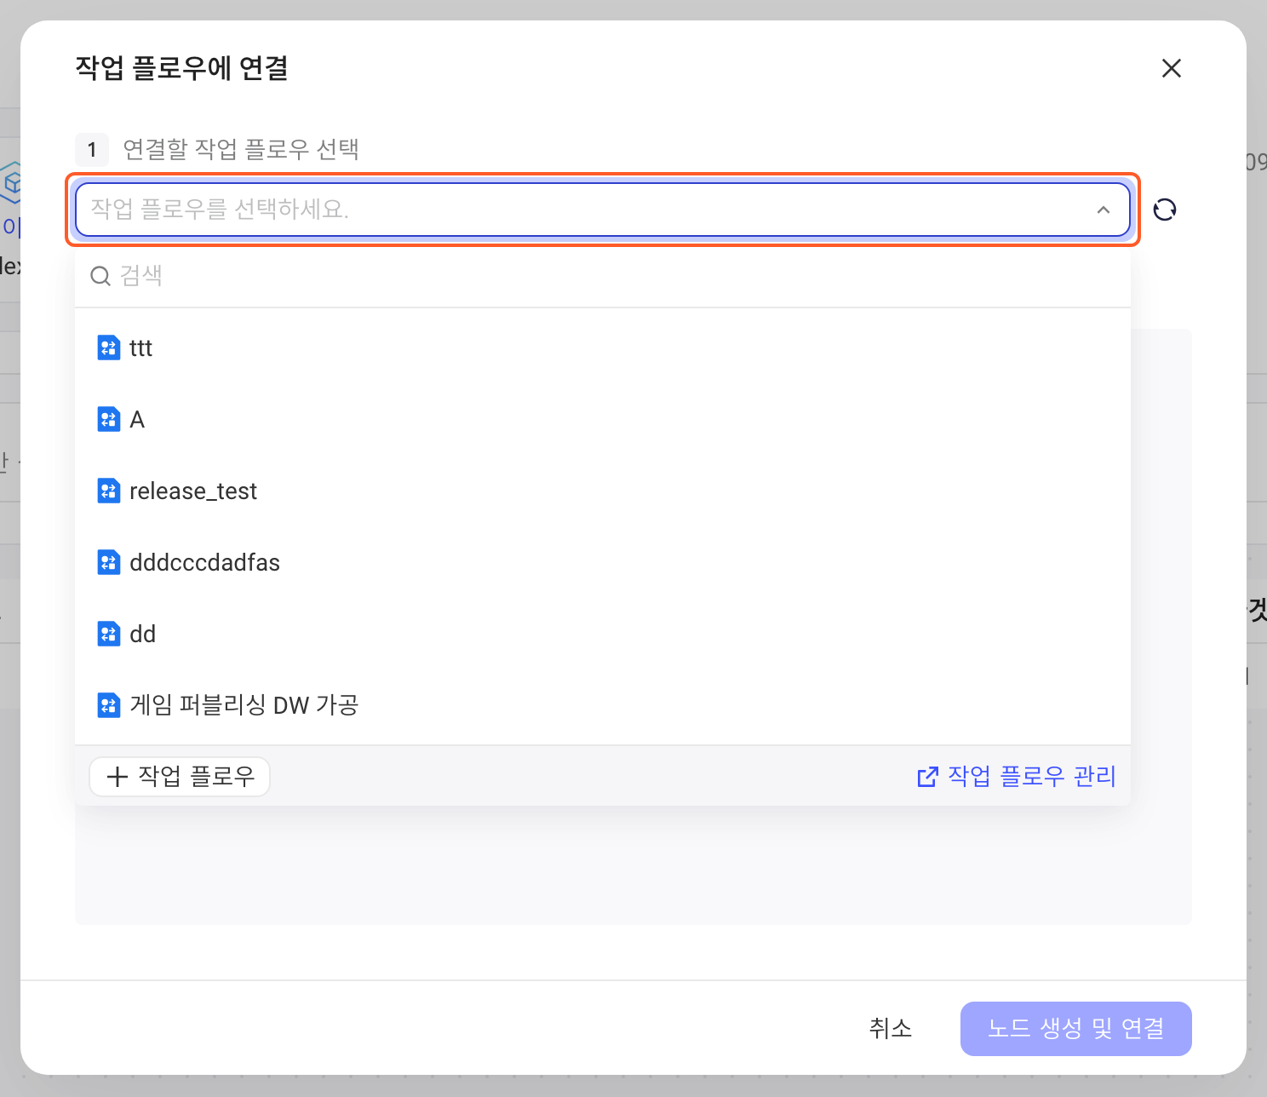Click the refresh workflow list icon
Viewport: 1267px width, 1097px height.
1165,210
